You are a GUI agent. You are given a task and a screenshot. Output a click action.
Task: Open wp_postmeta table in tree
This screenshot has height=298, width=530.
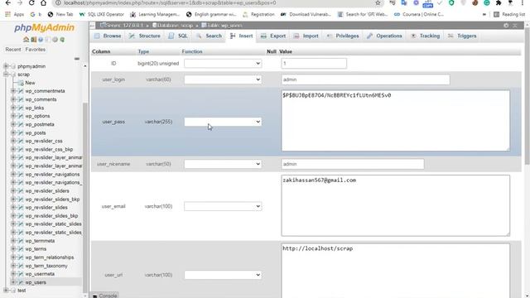40,124
